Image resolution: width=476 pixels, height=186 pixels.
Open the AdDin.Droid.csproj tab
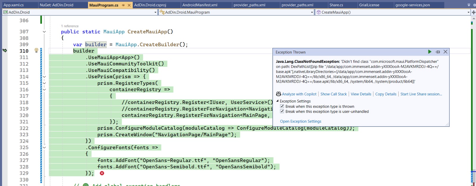(150, 5)
